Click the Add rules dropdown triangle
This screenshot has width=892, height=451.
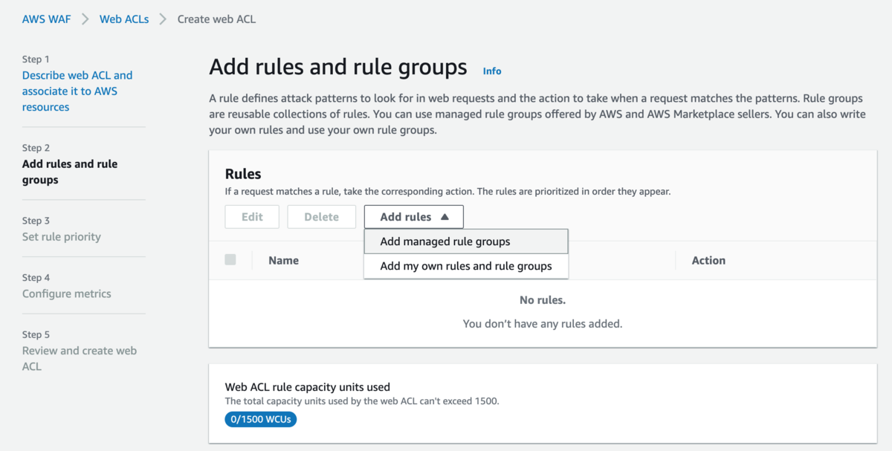pos(445,217)
